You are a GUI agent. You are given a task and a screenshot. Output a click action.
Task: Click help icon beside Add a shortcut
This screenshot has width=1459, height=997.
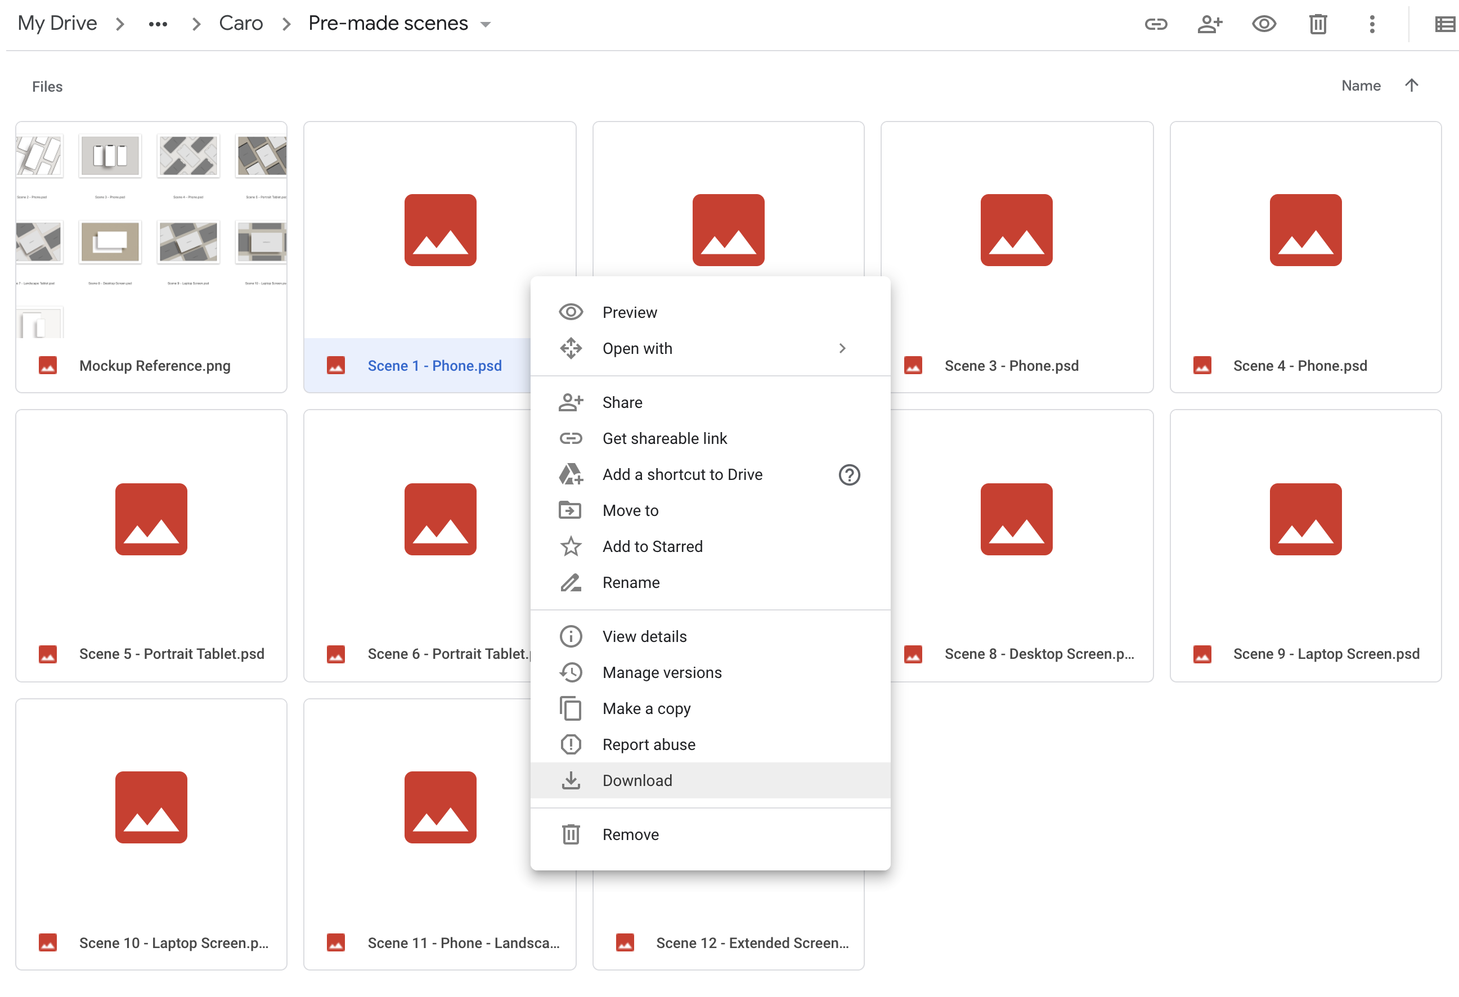point(849,475)
